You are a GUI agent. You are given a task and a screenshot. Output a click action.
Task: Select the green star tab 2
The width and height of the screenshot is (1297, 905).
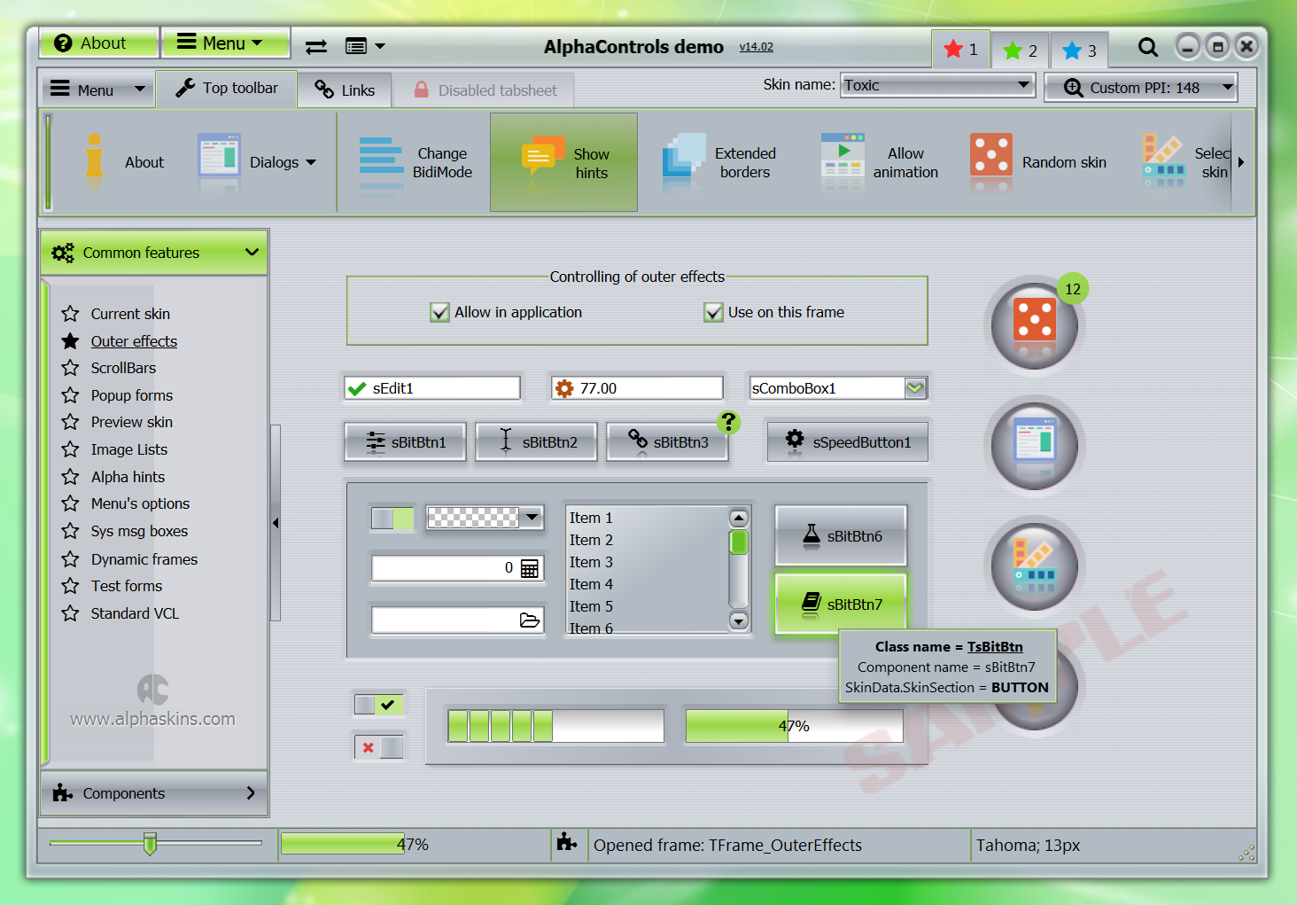point(1020,51)
